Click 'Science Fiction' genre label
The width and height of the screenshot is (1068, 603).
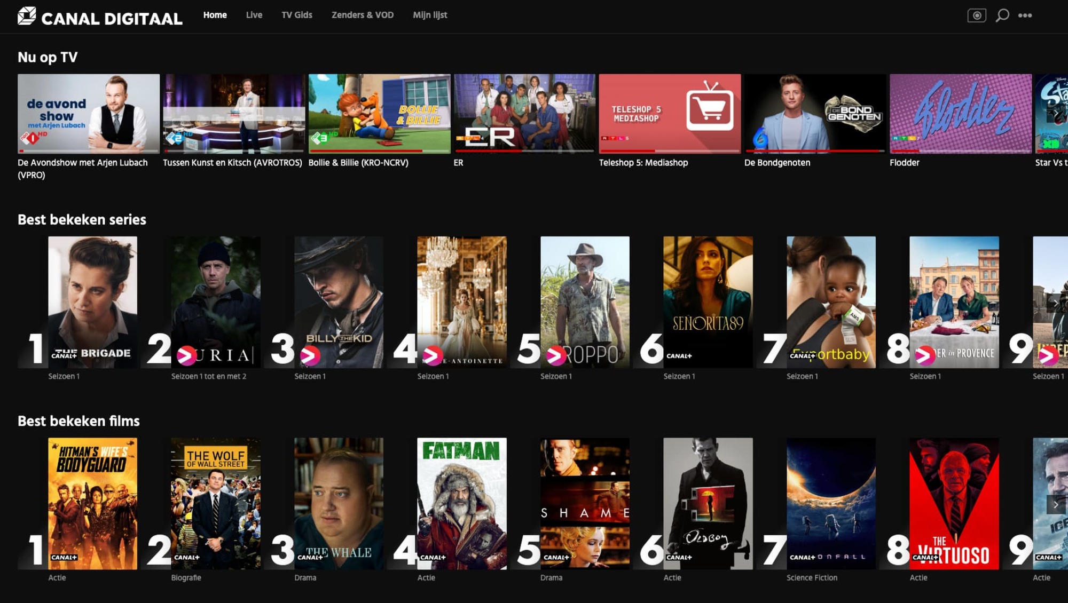(x=812, y=577)
